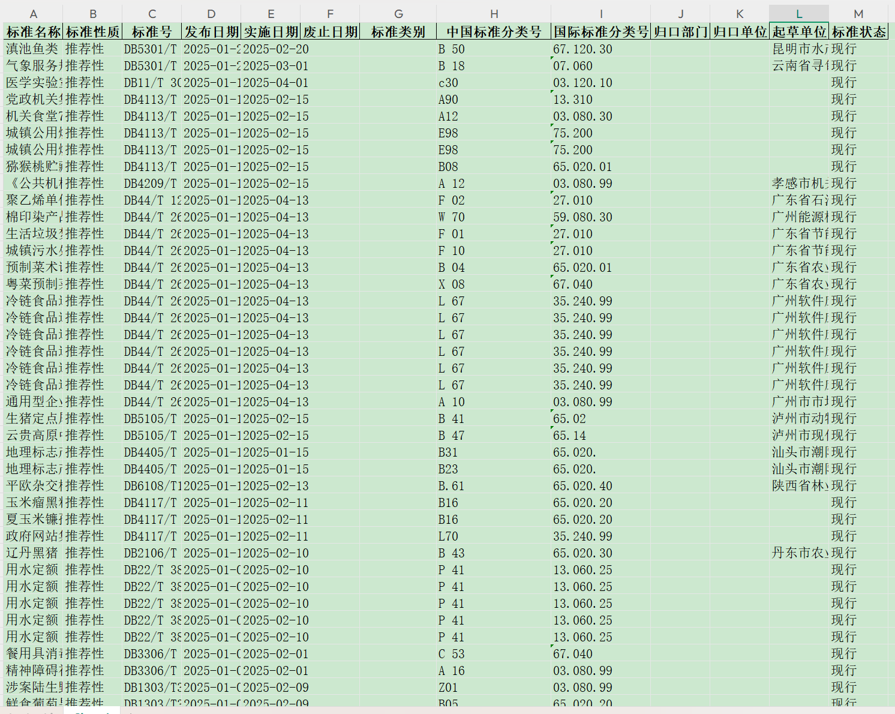This screenshot has width=895, height=714.
Task: Click the 归口单位 header cell
Action: pos(740,32)
